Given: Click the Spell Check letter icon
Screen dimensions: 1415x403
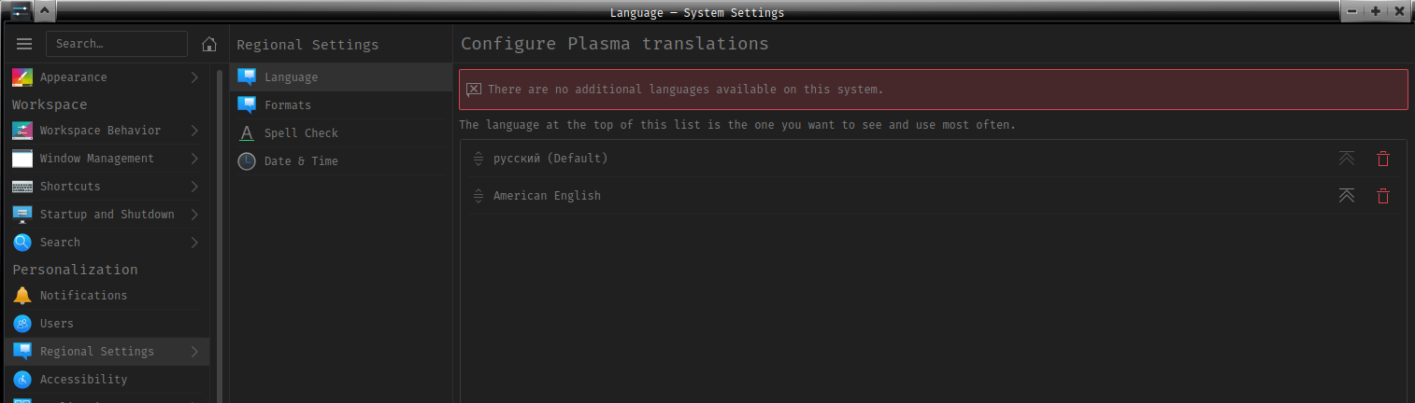Looking at the screenshot, I should point(247,133).
